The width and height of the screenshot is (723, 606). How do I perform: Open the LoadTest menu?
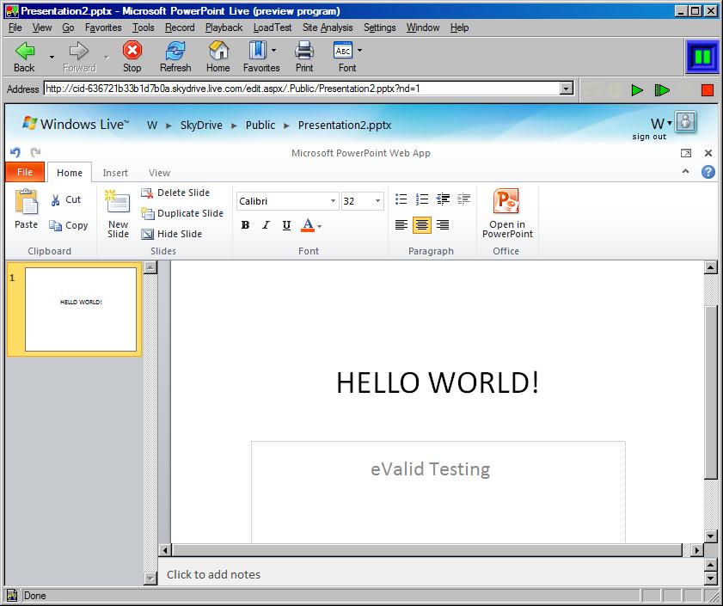point(273,28)
